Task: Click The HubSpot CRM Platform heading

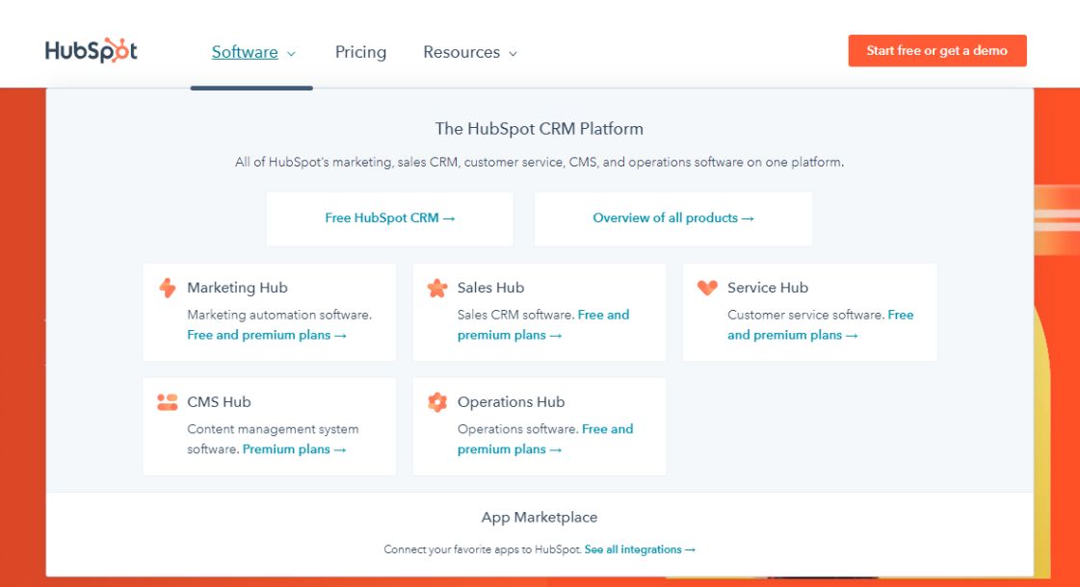Action: [540, 129]
